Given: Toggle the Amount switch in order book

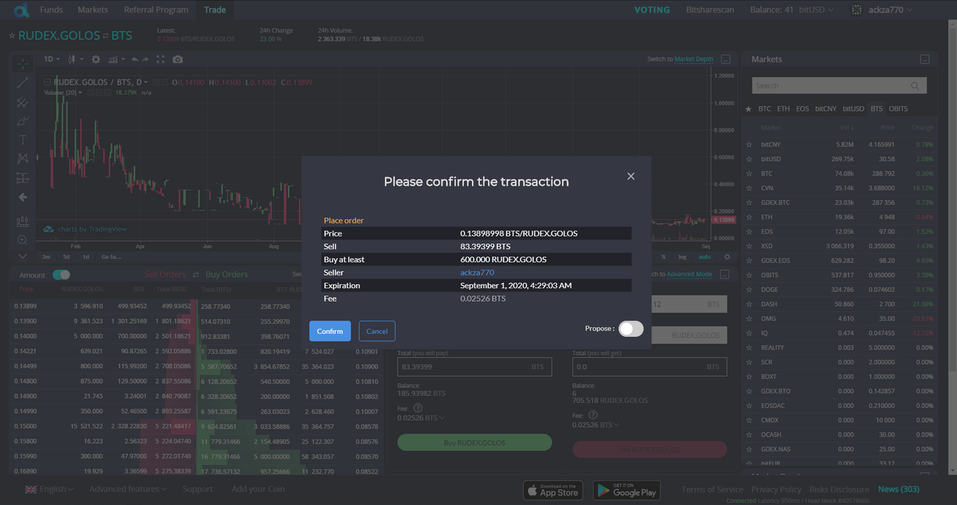Looking at the screenshot, I should [x=62, y=275].
